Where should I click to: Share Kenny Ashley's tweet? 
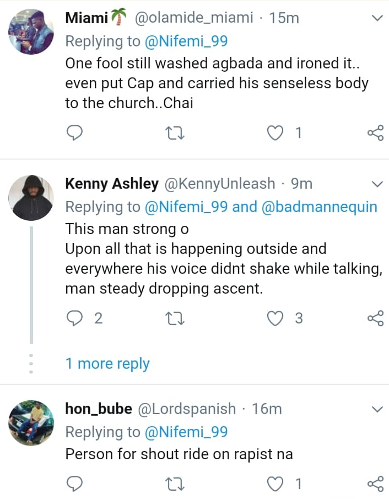375,318
